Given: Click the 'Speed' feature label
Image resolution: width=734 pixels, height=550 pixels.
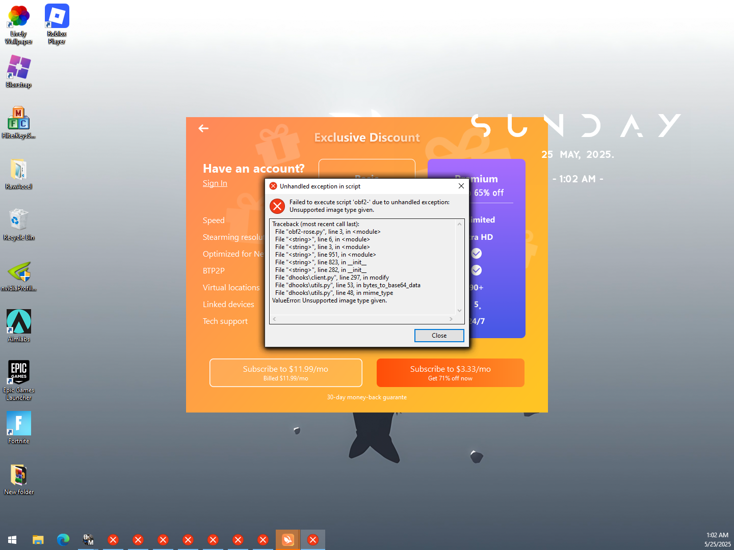Looking at the screenshot, I should coord(214,221).
